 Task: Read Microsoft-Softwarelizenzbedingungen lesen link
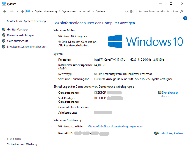point(115,126)
